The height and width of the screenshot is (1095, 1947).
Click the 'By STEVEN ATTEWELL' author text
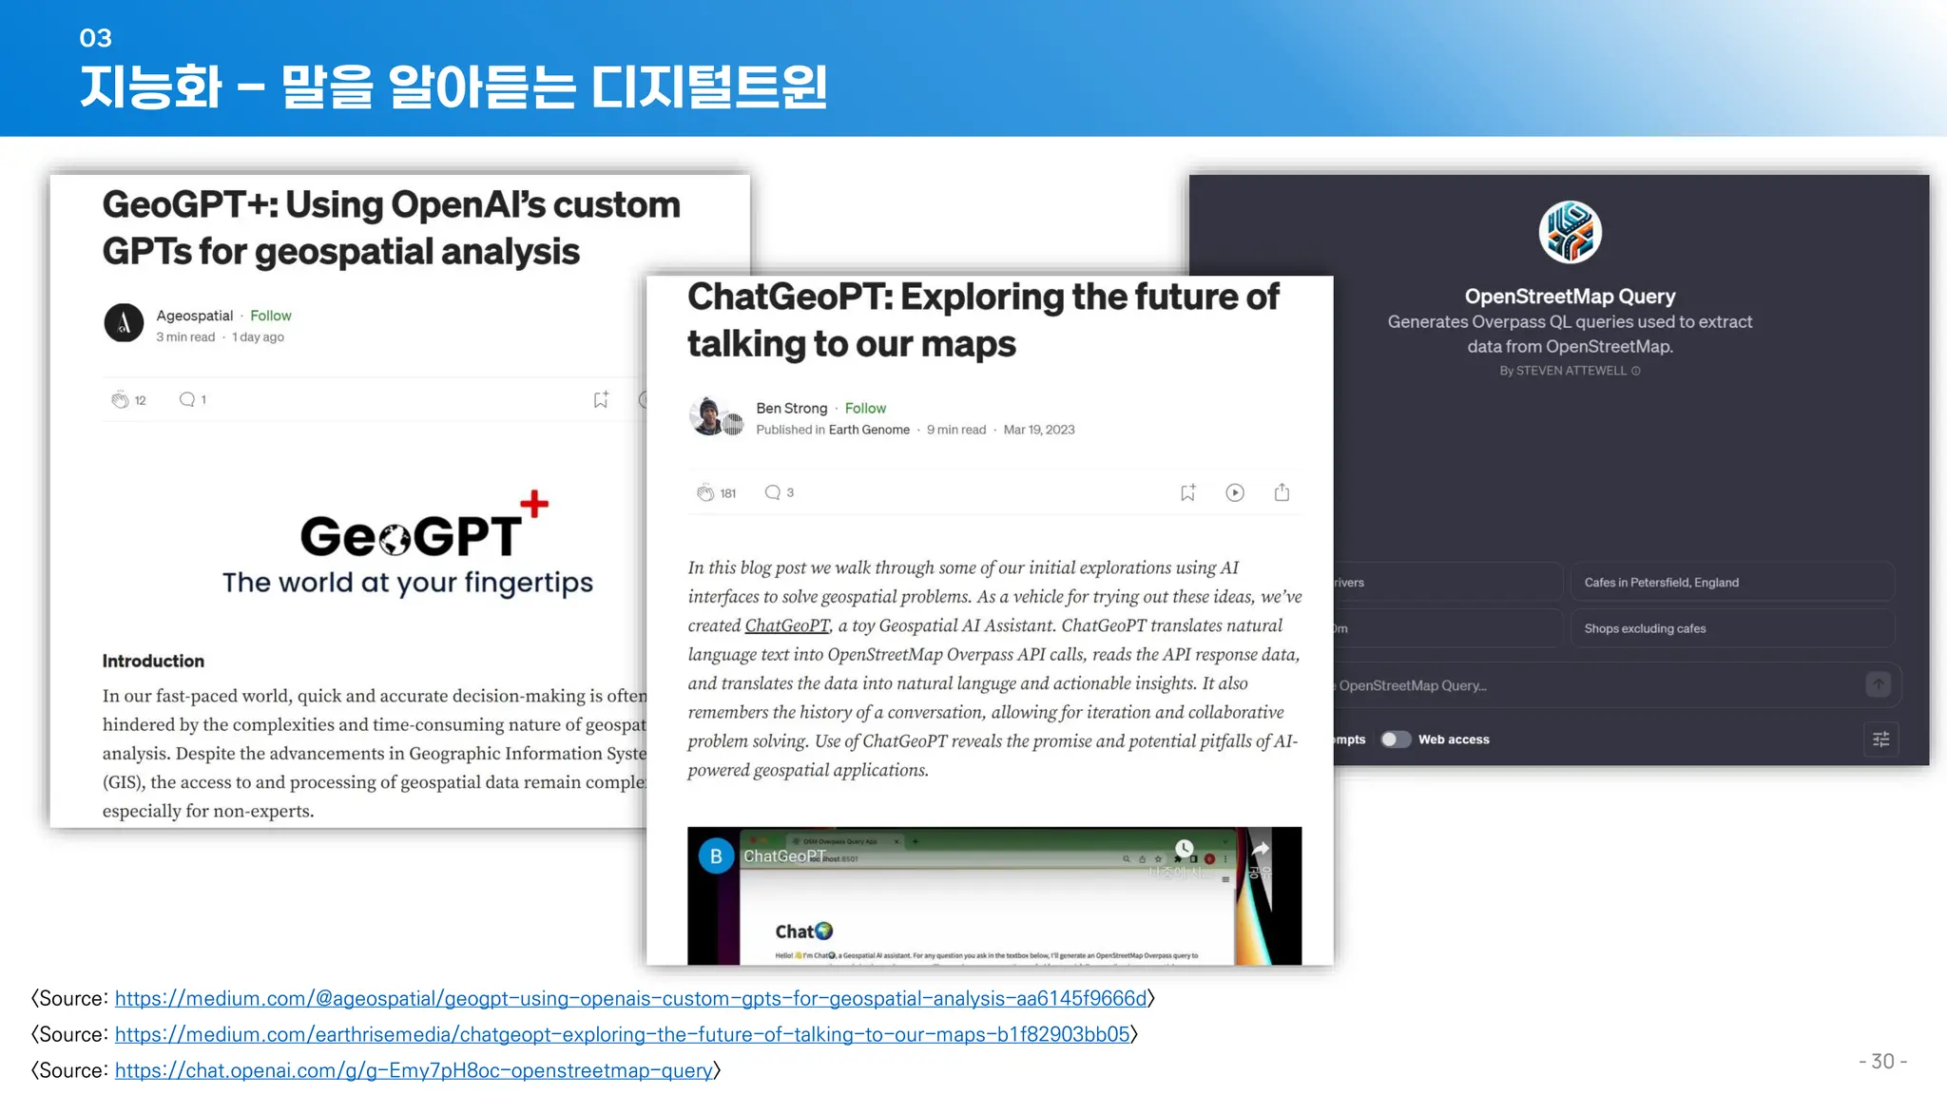[x=1563, y=371]
